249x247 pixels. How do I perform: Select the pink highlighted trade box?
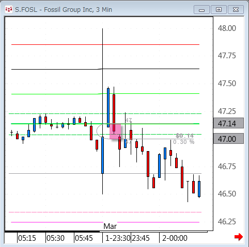[x=115, y=131]
